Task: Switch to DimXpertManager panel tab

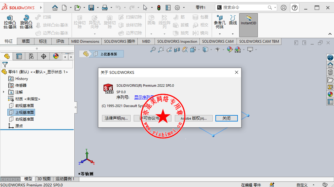Action: (43, 56)
